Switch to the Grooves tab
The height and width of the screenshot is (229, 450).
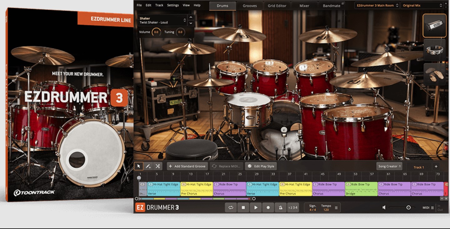pyautogui.click(x=250, y=6)
